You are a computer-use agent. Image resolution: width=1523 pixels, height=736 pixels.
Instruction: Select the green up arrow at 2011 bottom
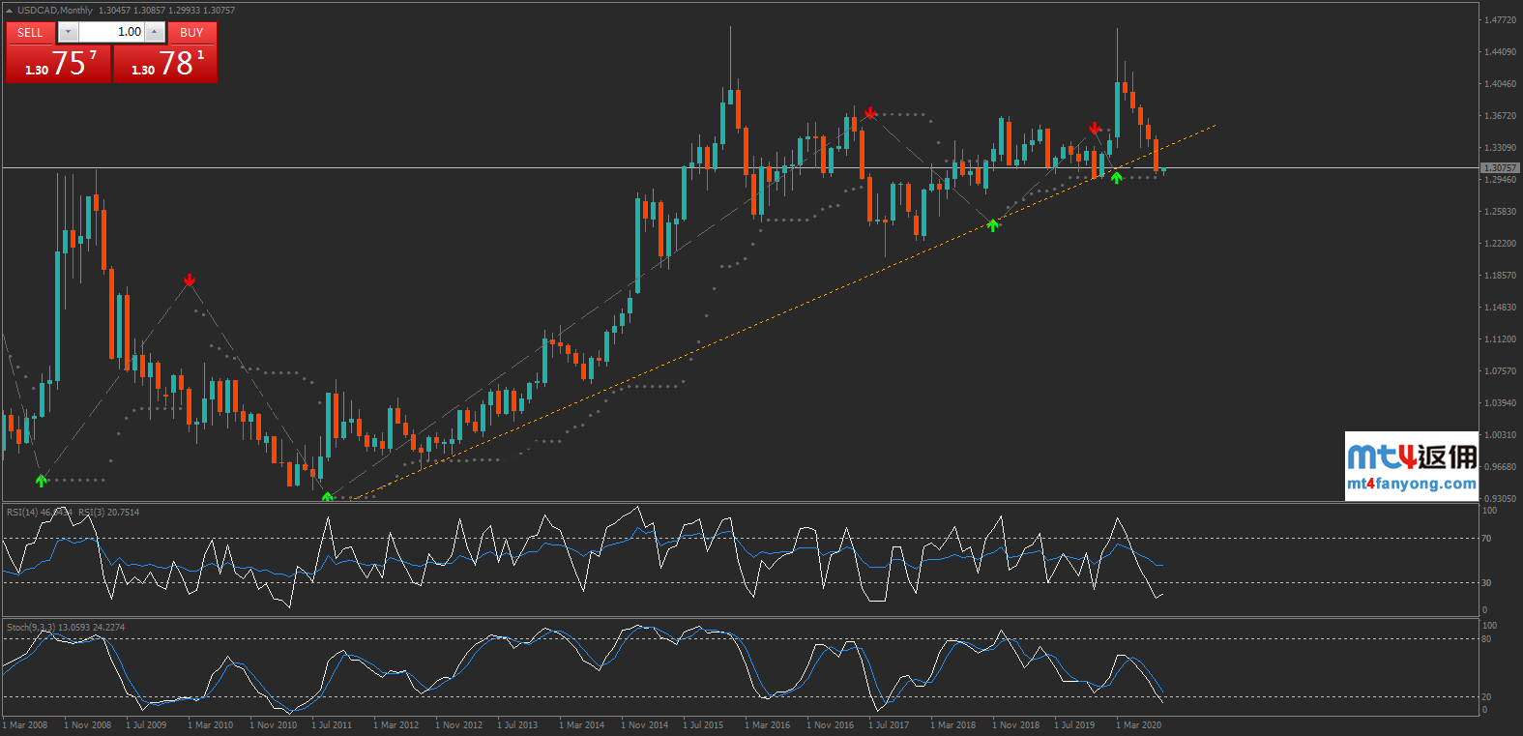point(328,496)
